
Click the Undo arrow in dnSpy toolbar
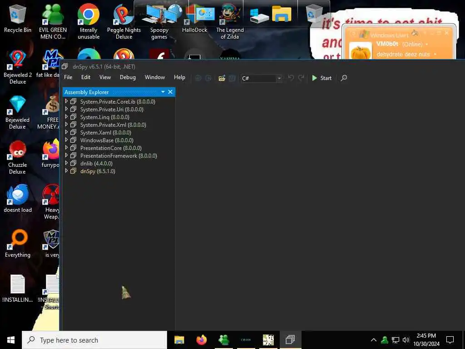291,78
